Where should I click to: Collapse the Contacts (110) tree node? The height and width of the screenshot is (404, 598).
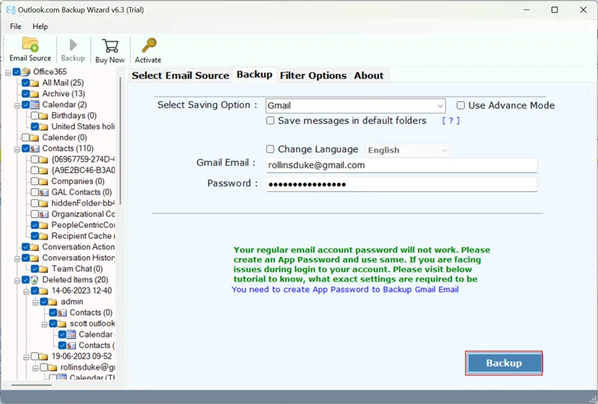[x=17, y=149]
